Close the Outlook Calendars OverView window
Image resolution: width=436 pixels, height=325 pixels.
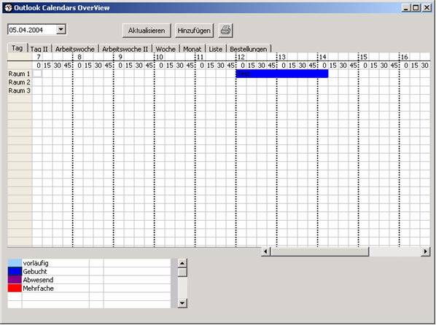[x=427, y=8]
